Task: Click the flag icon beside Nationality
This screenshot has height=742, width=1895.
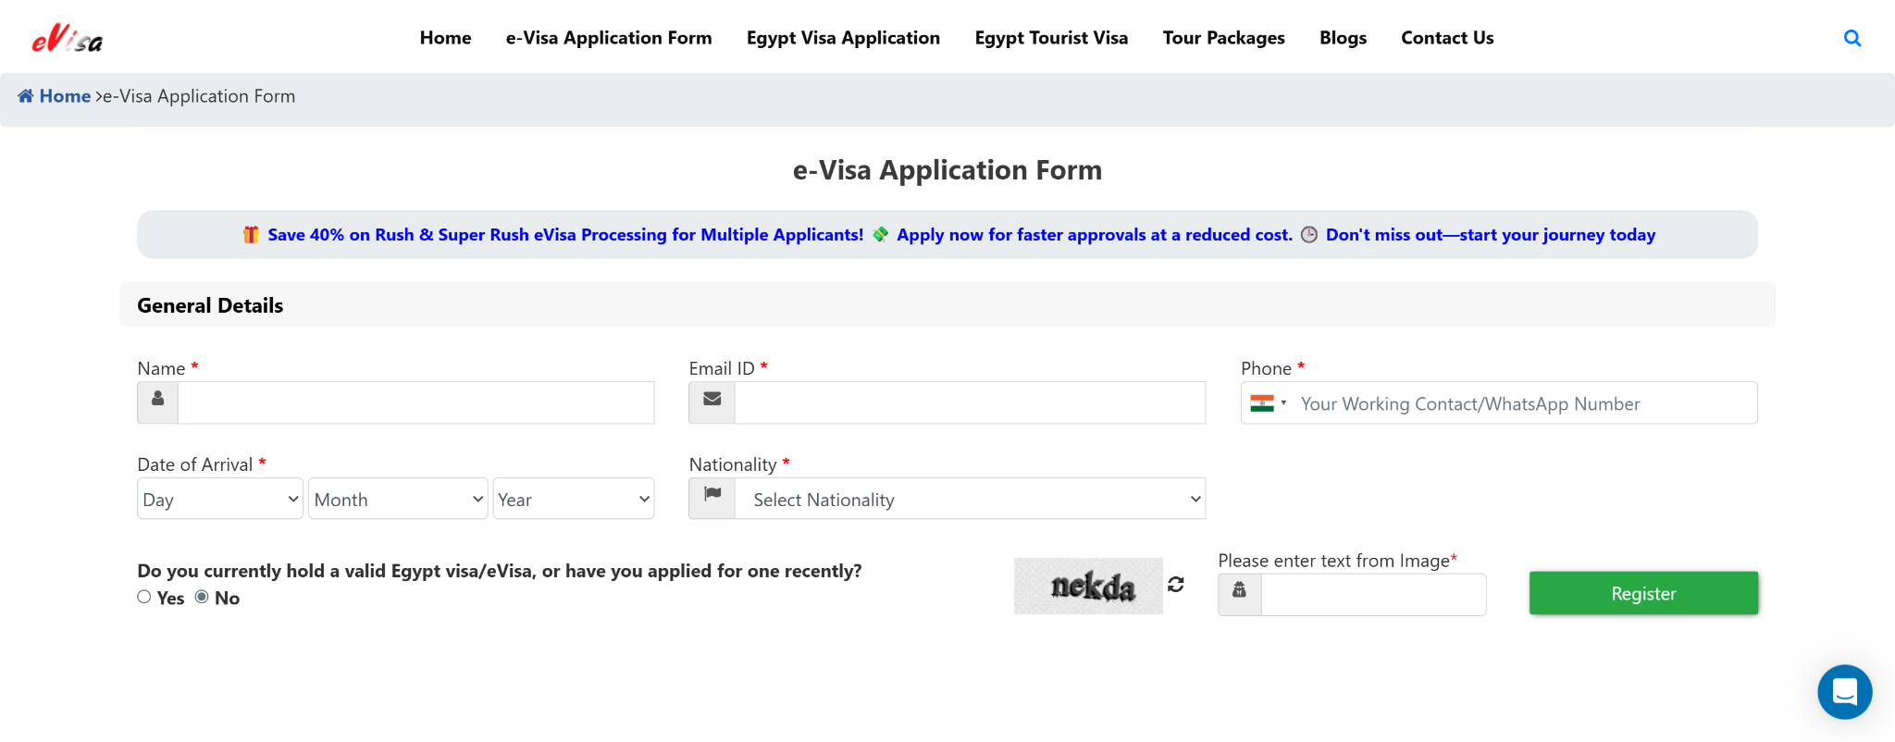Action: (712, 498)
